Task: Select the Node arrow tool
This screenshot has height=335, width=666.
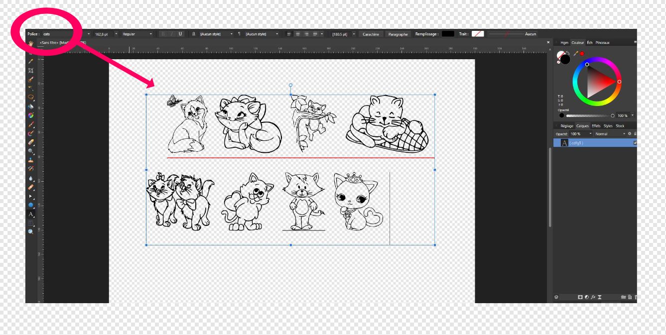Action: coord(30,196)
